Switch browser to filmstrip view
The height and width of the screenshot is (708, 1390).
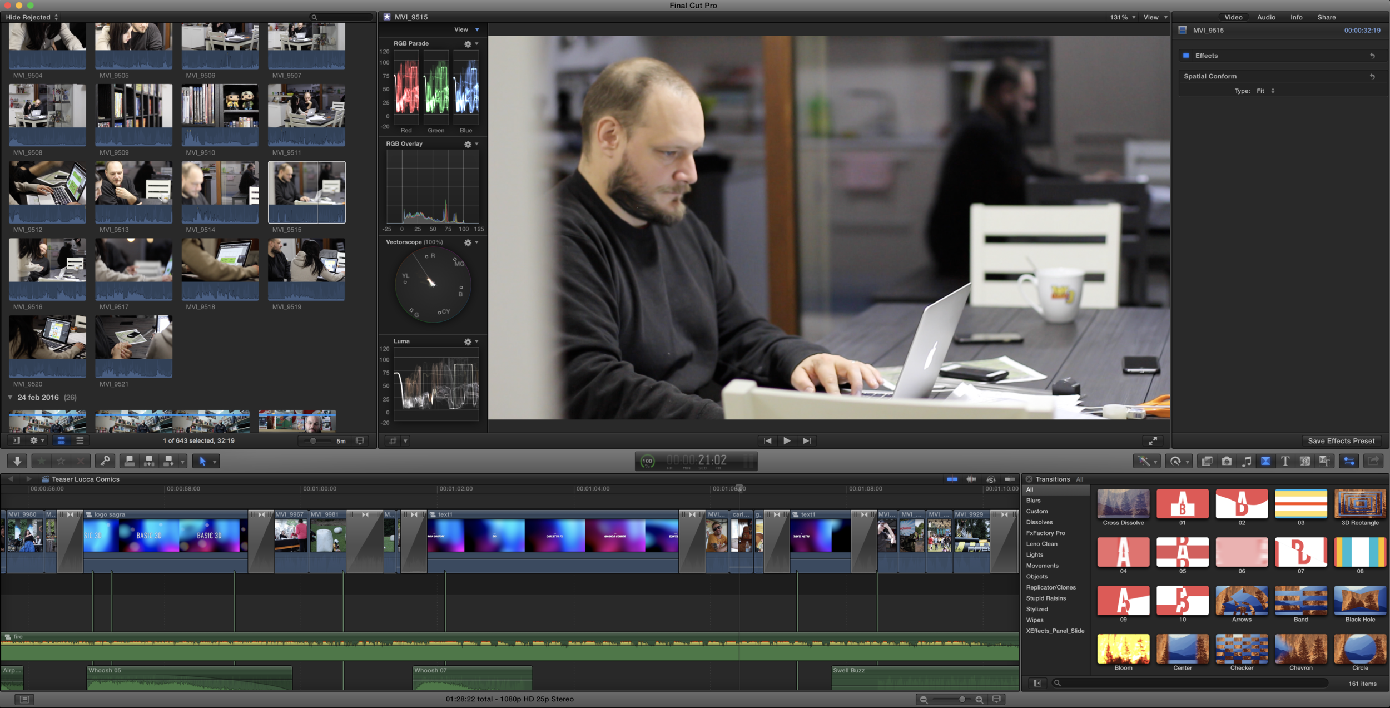[61, 440]
